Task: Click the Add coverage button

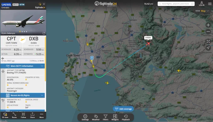Action: point(123,109)
